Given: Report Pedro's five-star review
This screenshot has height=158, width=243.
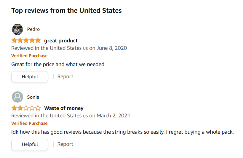Looking at the screenshot, I should pyautogui.click(x=65, y=76).
